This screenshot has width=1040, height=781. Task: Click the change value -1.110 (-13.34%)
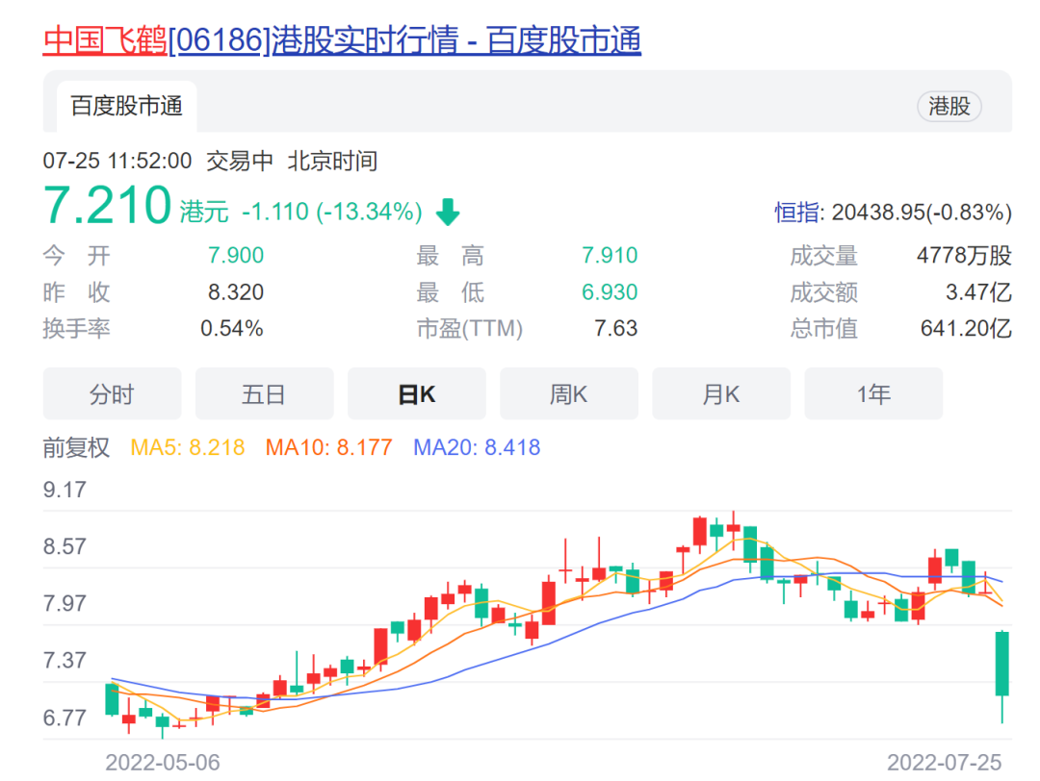(x=331, y=212)
